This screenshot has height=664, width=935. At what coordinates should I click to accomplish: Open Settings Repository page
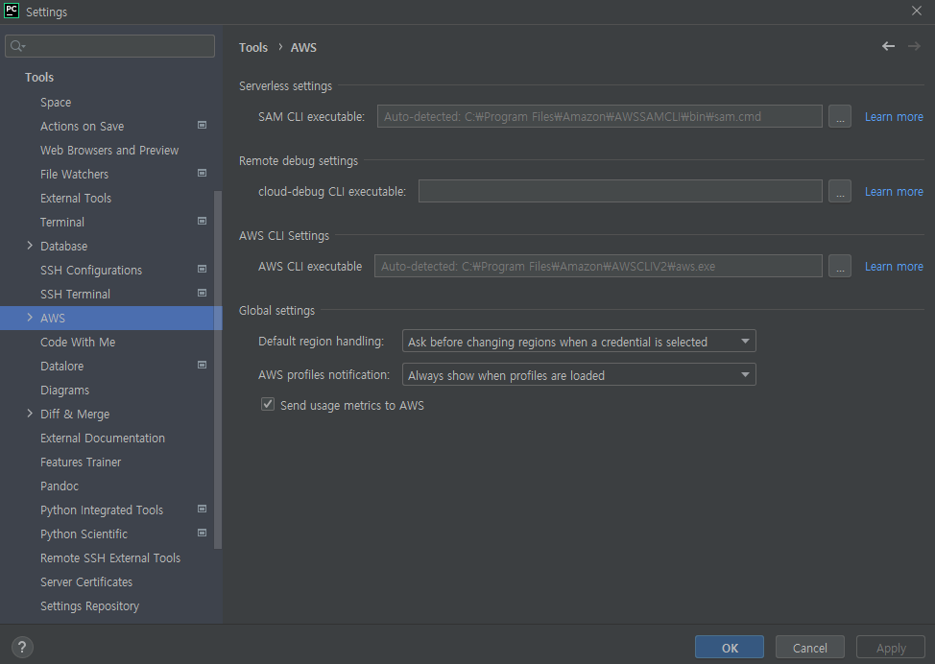(90, 606)
